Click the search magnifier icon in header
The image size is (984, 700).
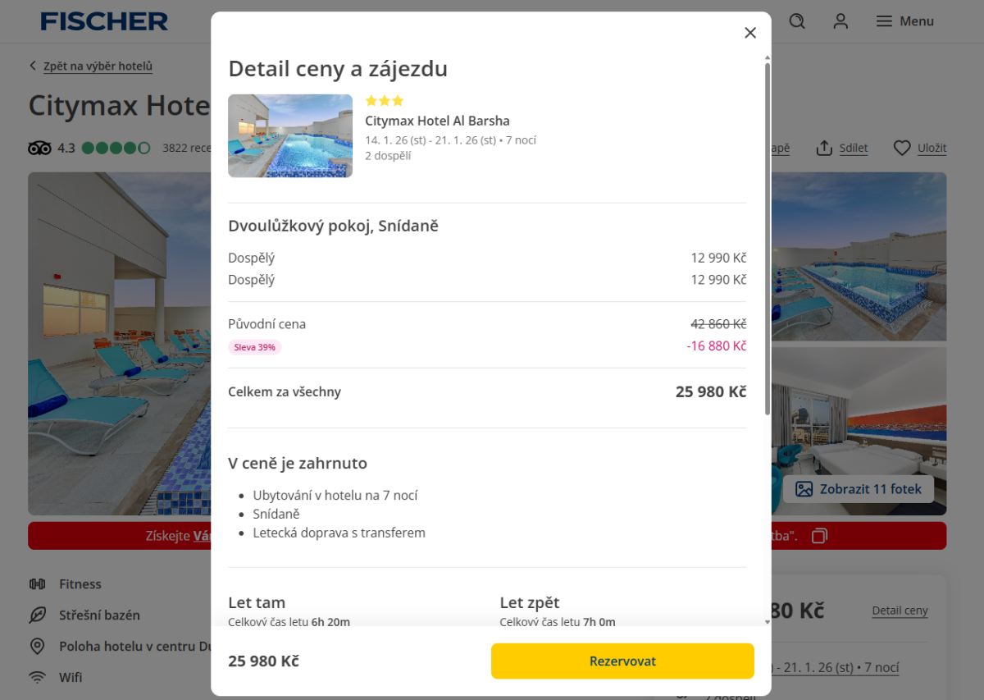point(797,21)
